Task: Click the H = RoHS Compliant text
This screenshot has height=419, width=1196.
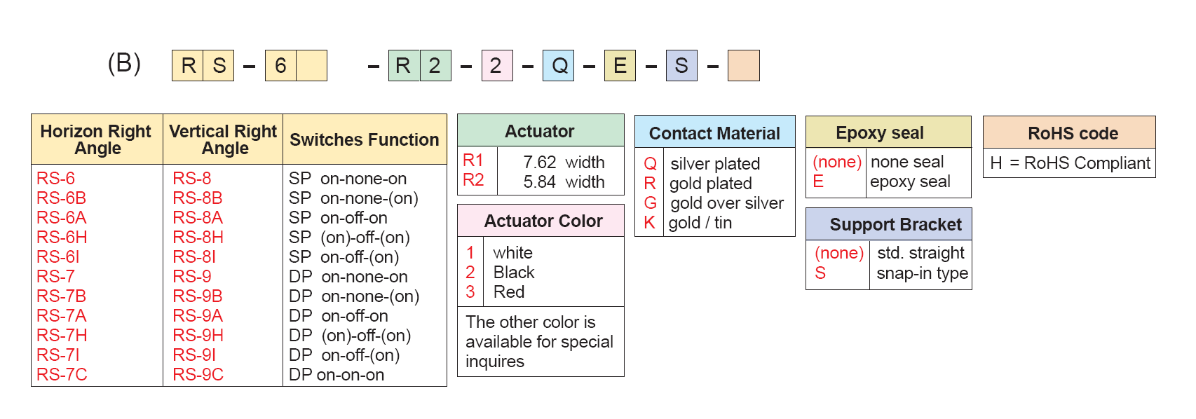Action: (1070, 163)
